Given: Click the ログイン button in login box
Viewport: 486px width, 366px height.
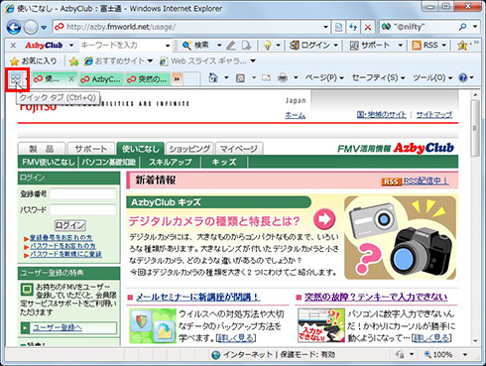Looking at the screenshot, I should (x=69, y=225).
